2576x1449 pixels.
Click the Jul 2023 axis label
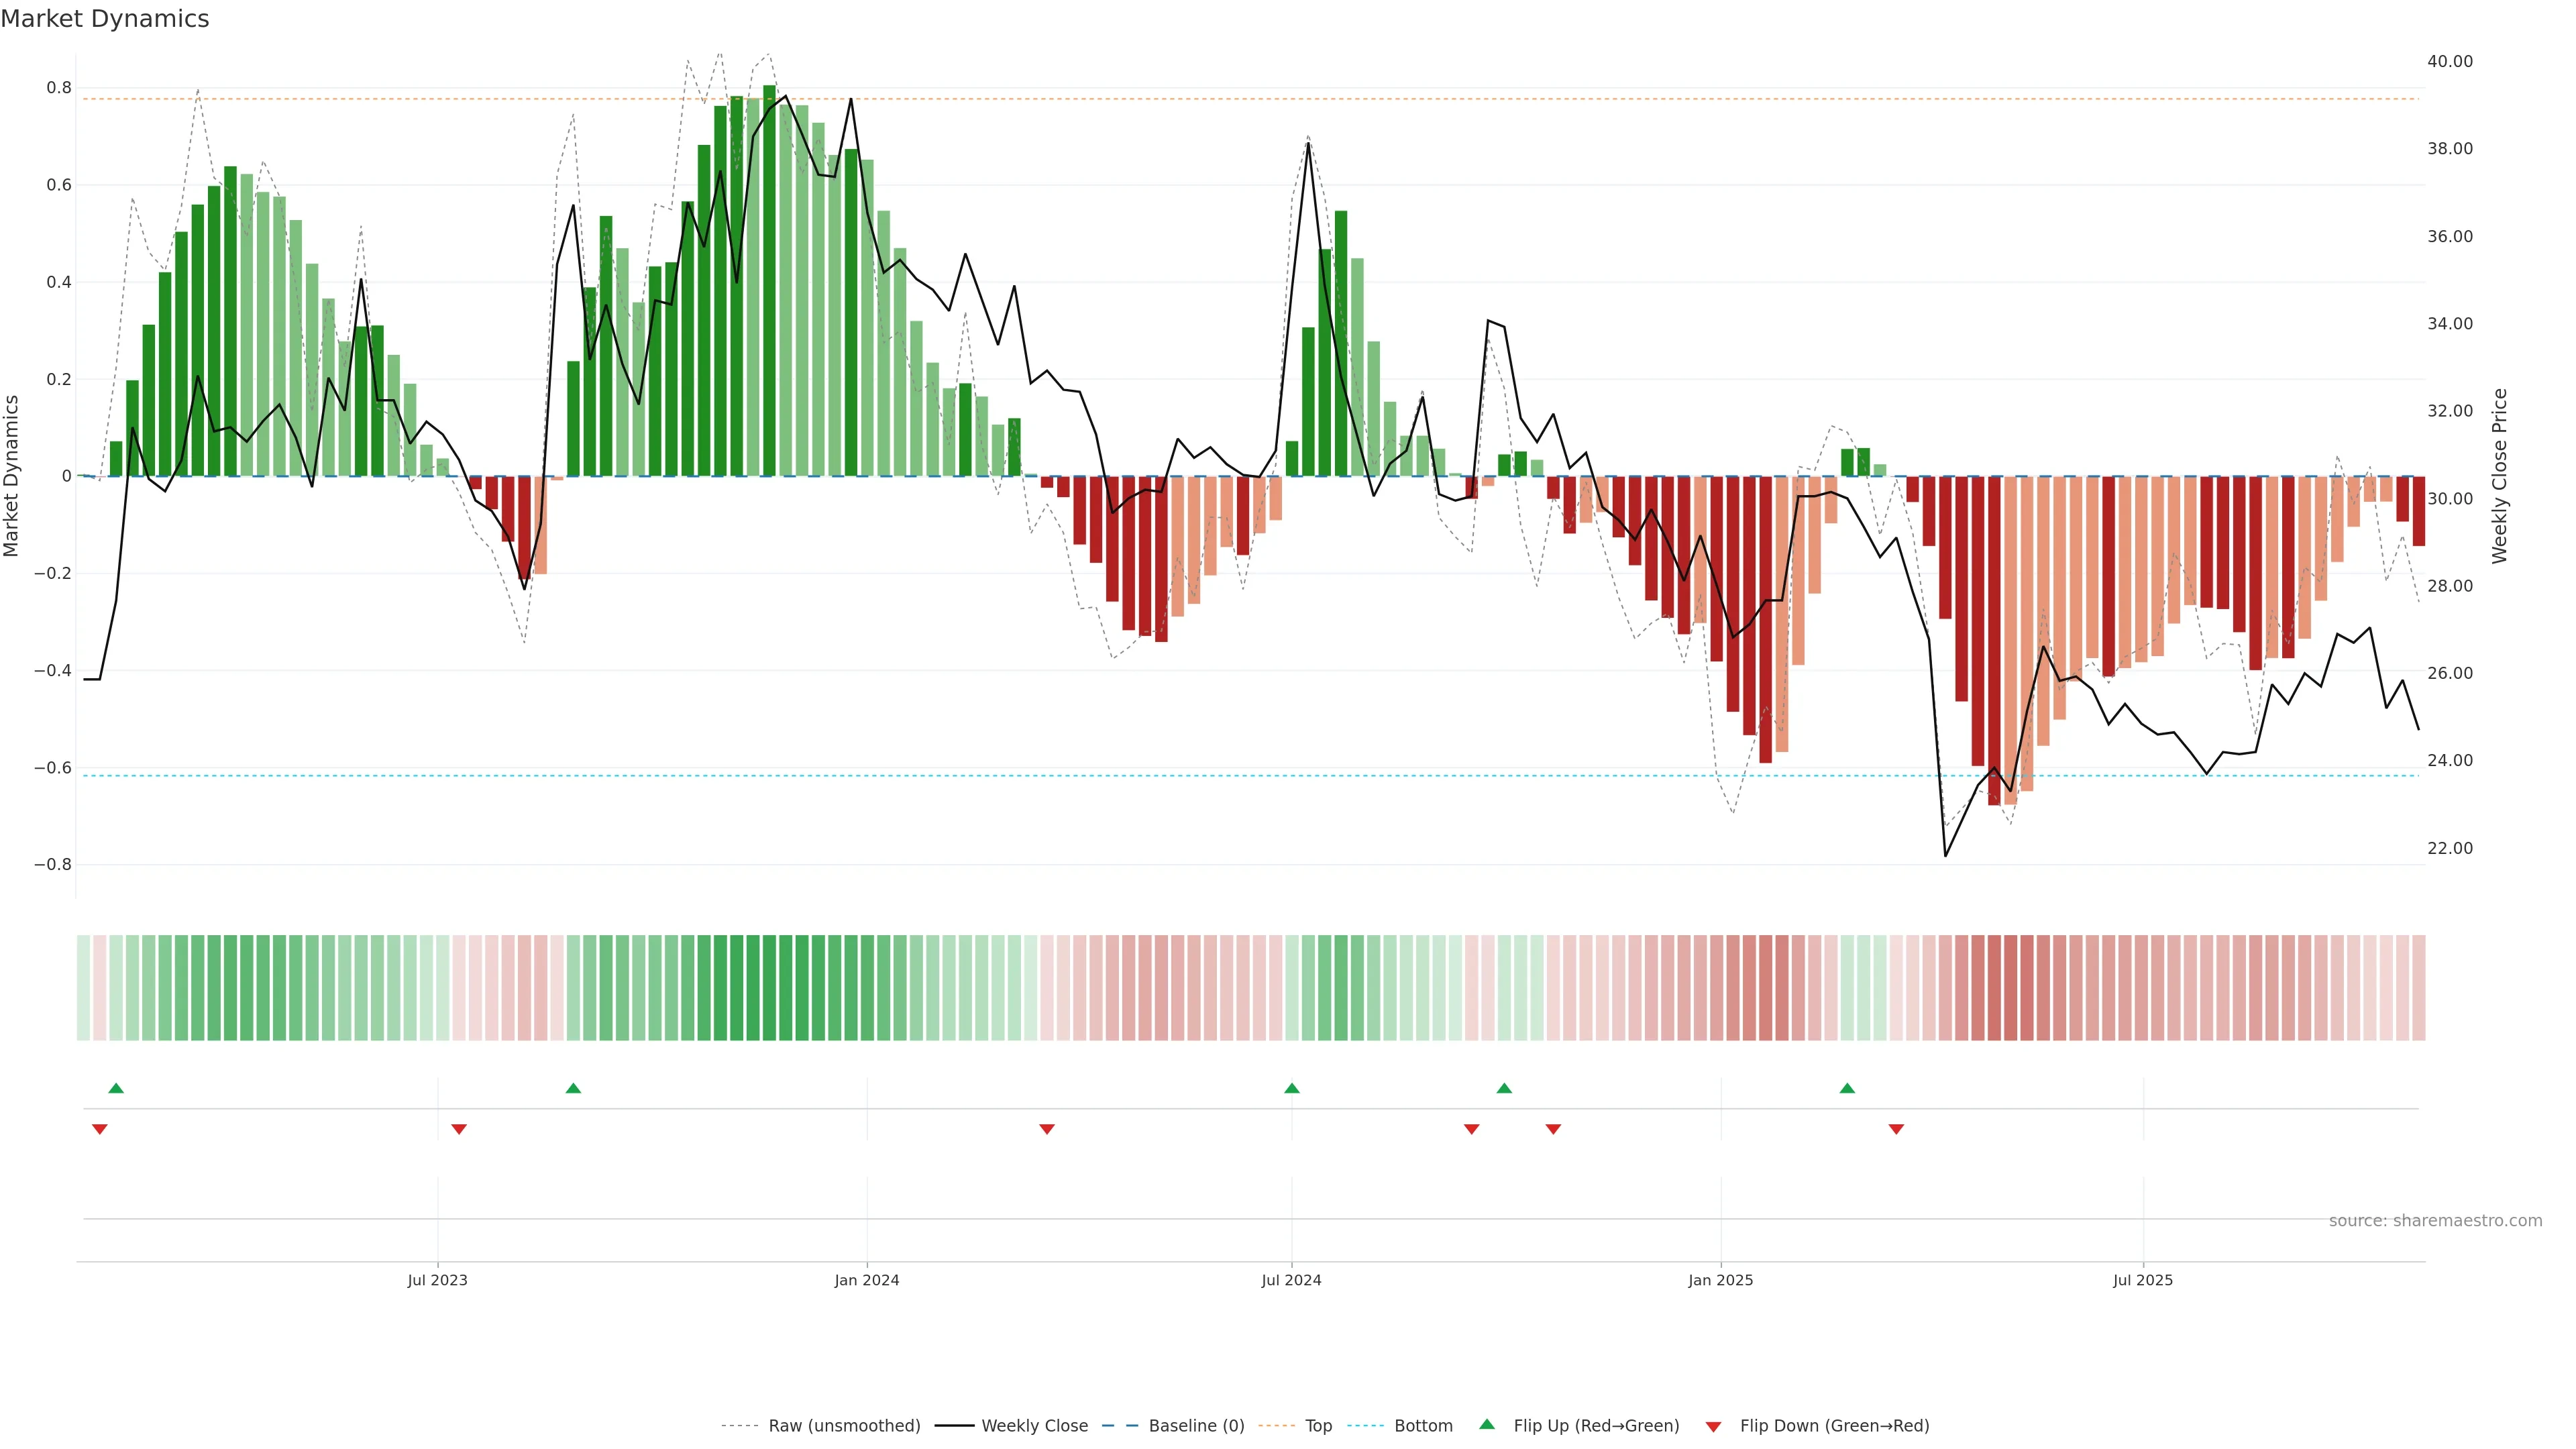click(x=437, y=1280)
